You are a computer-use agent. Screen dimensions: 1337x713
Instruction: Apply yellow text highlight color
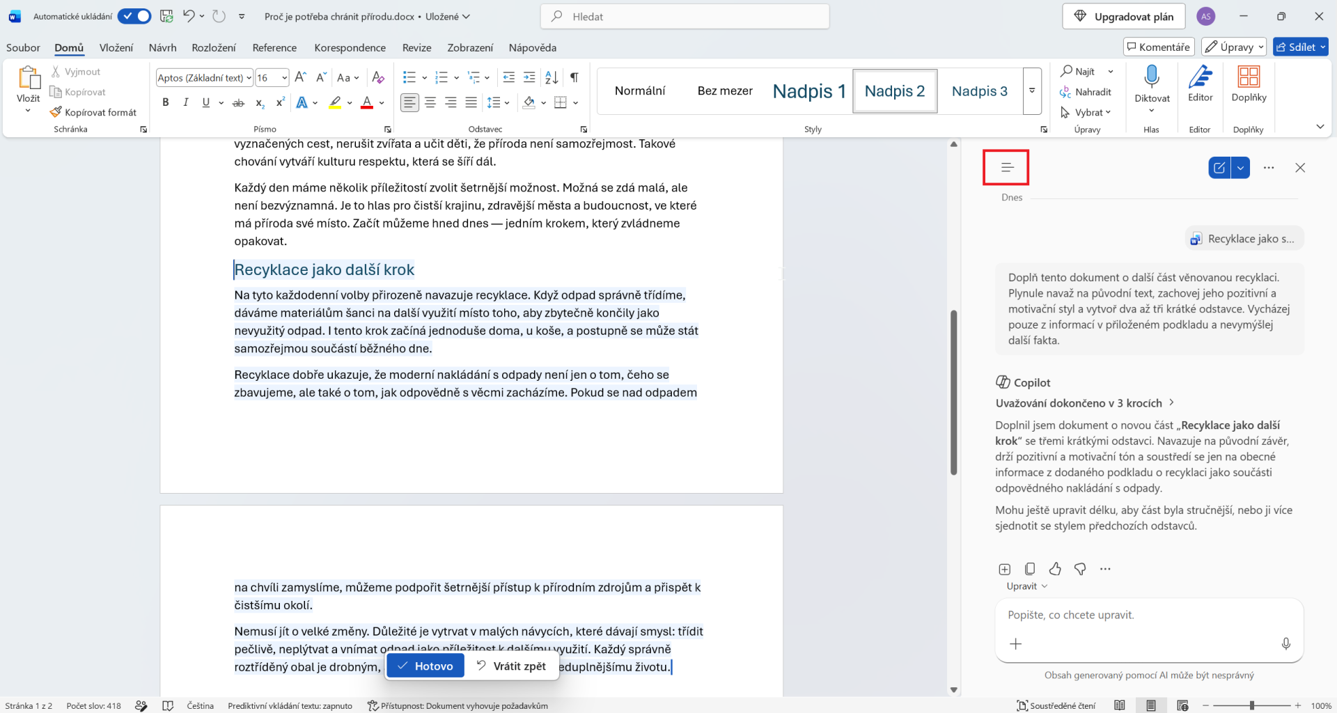click(x=335, y=102)
